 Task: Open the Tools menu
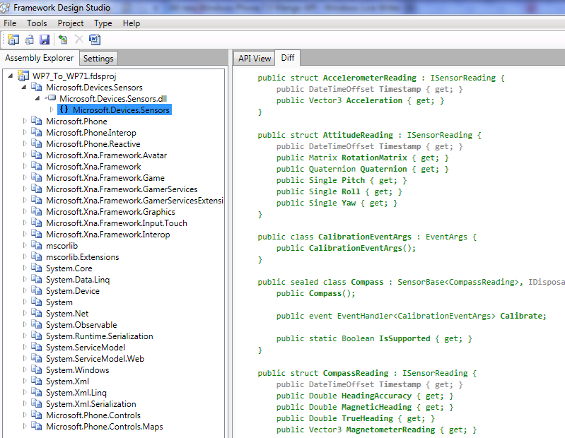[x=37, y=23]
